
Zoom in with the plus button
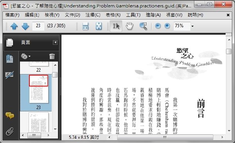tap(167, 26)
